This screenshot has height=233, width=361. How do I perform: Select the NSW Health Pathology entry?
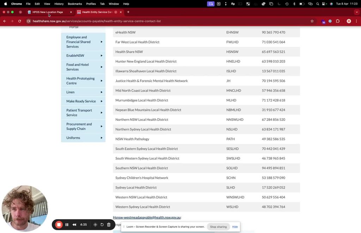(x=132, y=139)
